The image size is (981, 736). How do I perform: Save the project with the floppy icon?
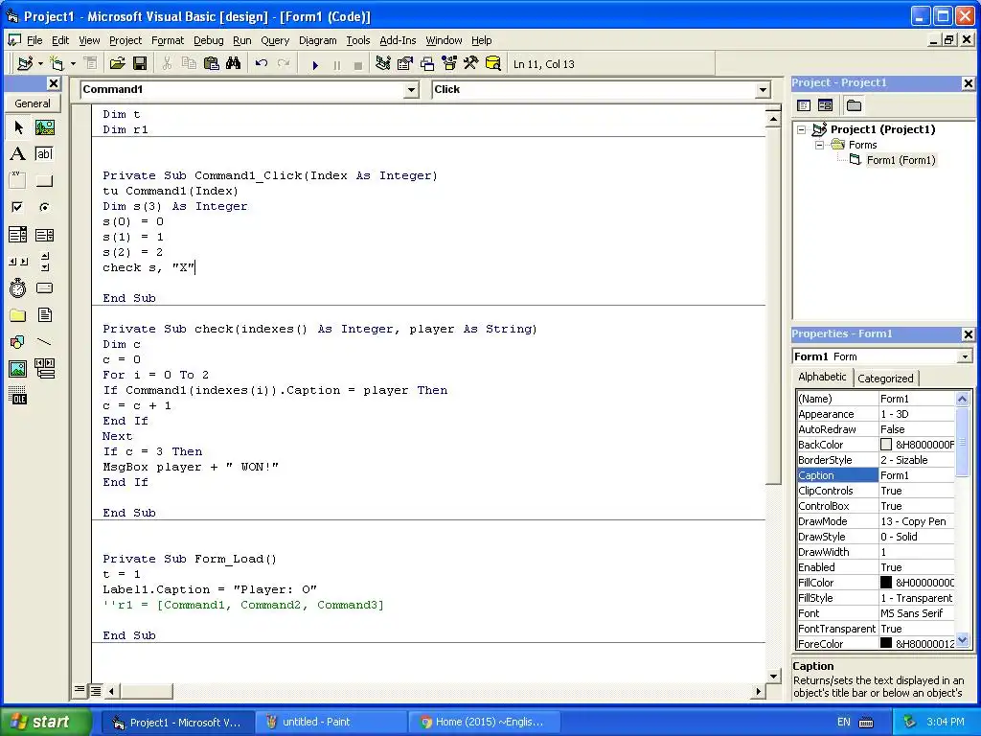[x=140, y=64]
